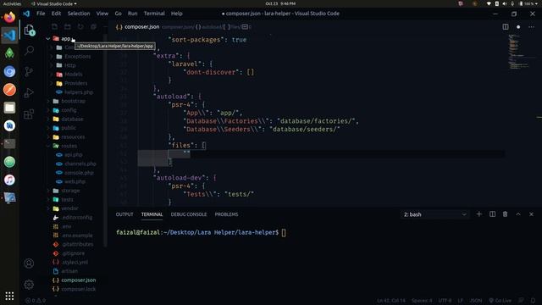The height and width of the screenshot is (305, 542).
Task: Focus the terminal prompt line
Action: click(202, 232)
